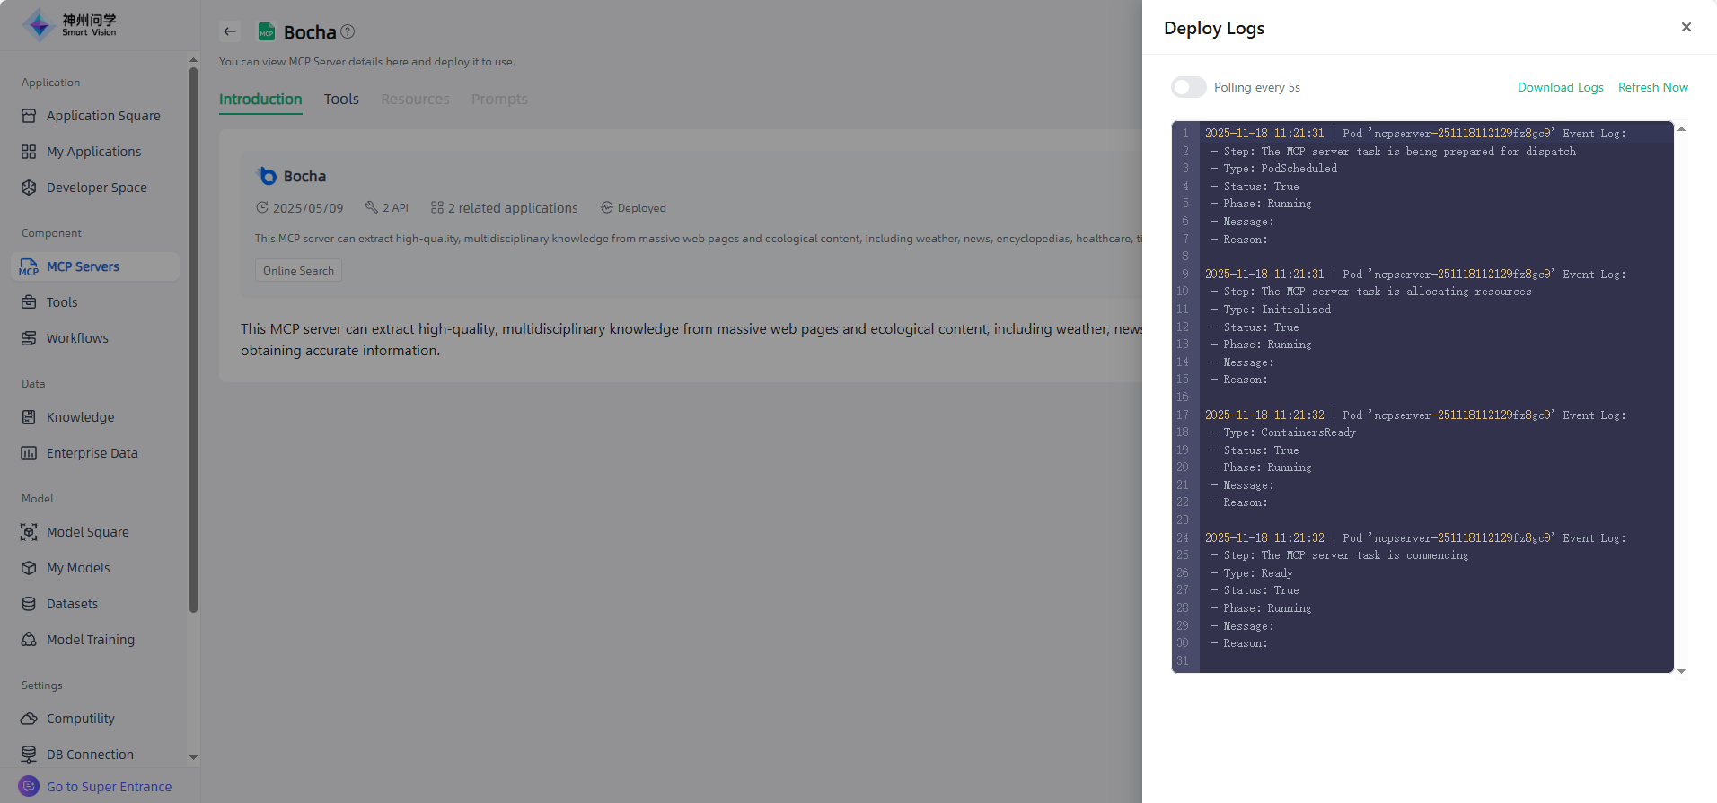Viewport: 1717px width, 803px height.
Task: Open Workflows from the Component section
Action: (77, 338)
